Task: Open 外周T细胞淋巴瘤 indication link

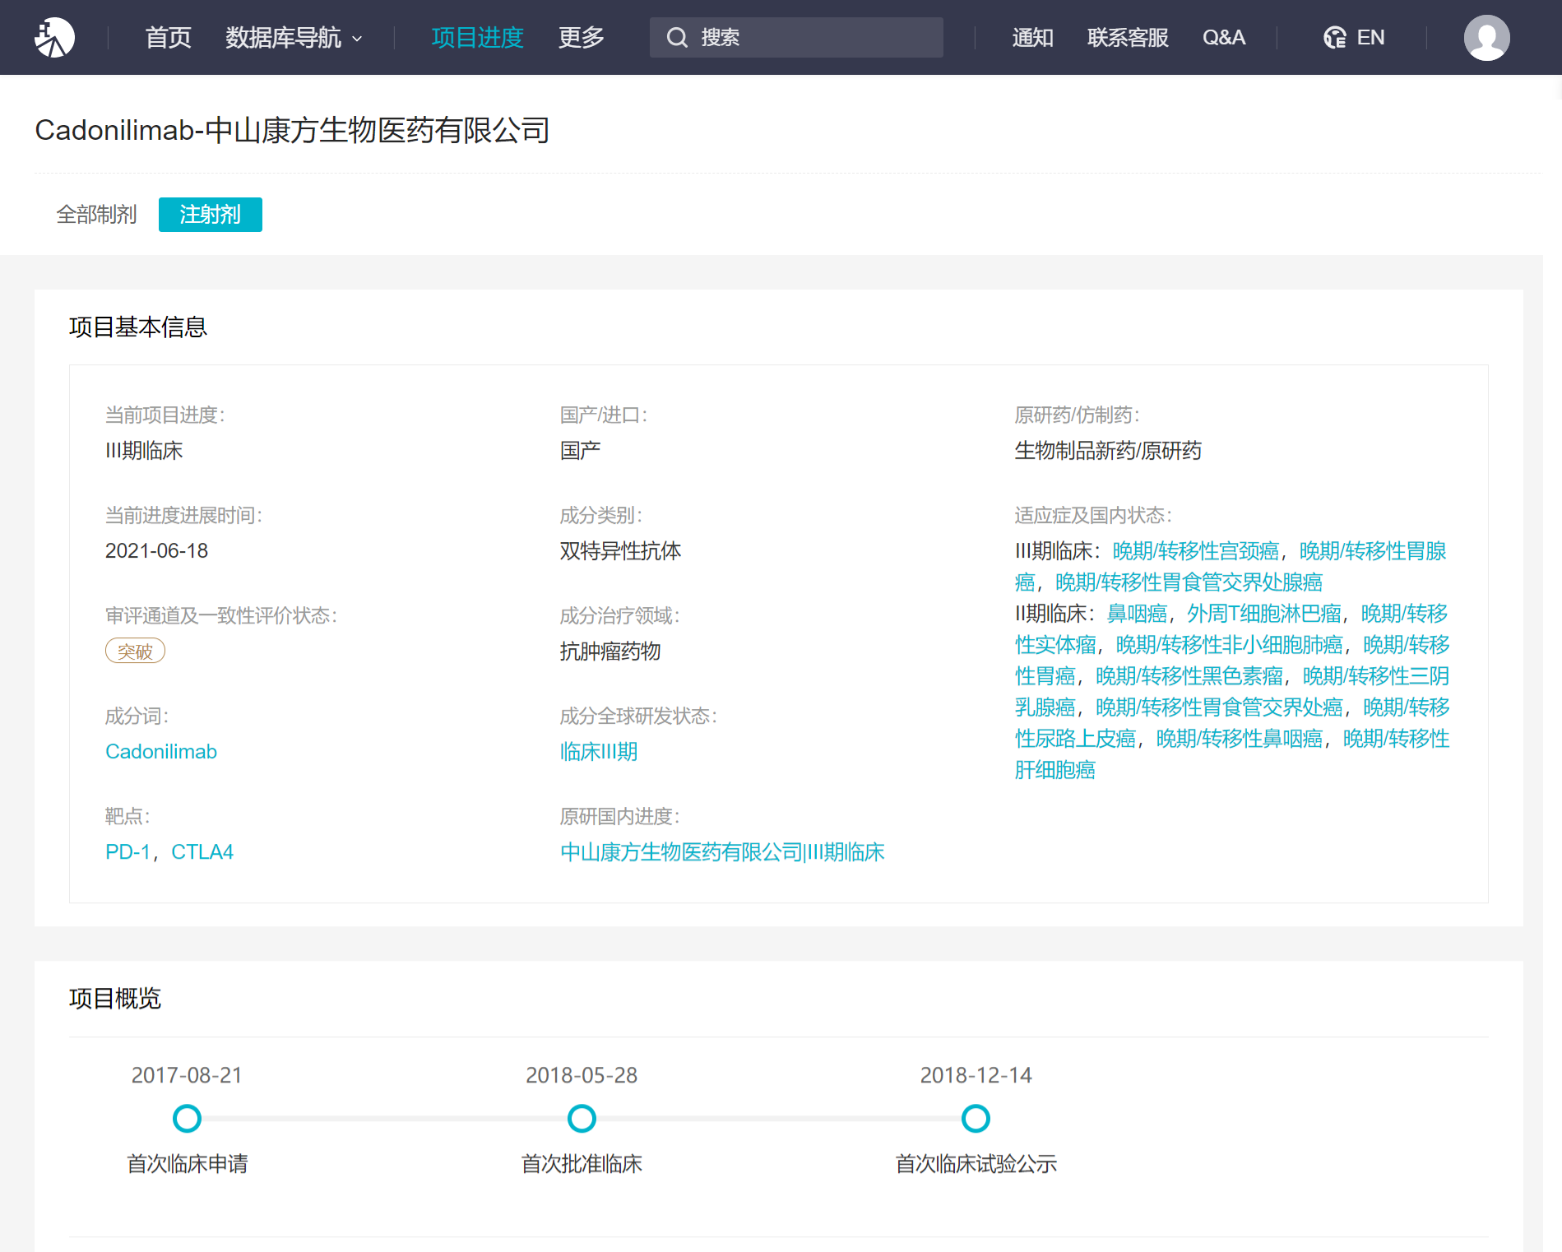Action: (x=1264, y=613)
